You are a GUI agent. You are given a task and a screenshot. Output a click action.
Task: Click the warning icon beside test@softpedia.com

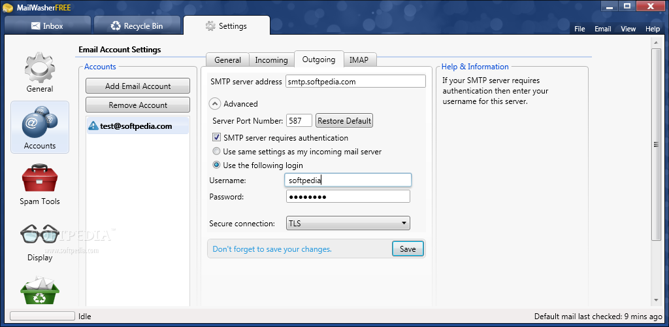tap(93, 126)
